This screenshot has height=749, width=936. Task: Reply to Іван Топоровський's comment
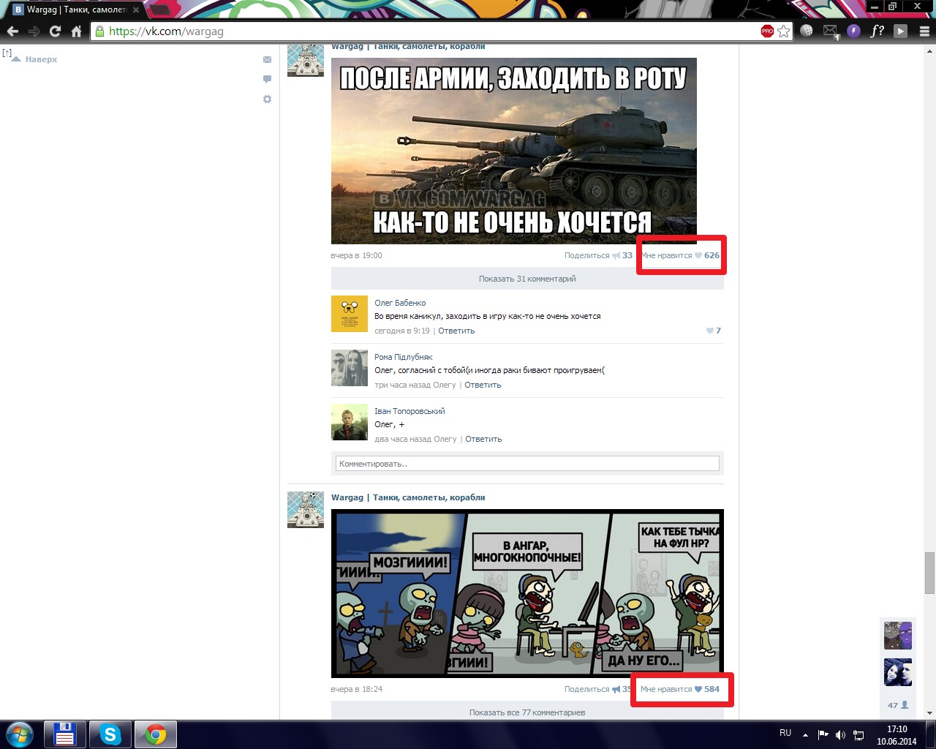pyautogui.click(x=483, y=439)
